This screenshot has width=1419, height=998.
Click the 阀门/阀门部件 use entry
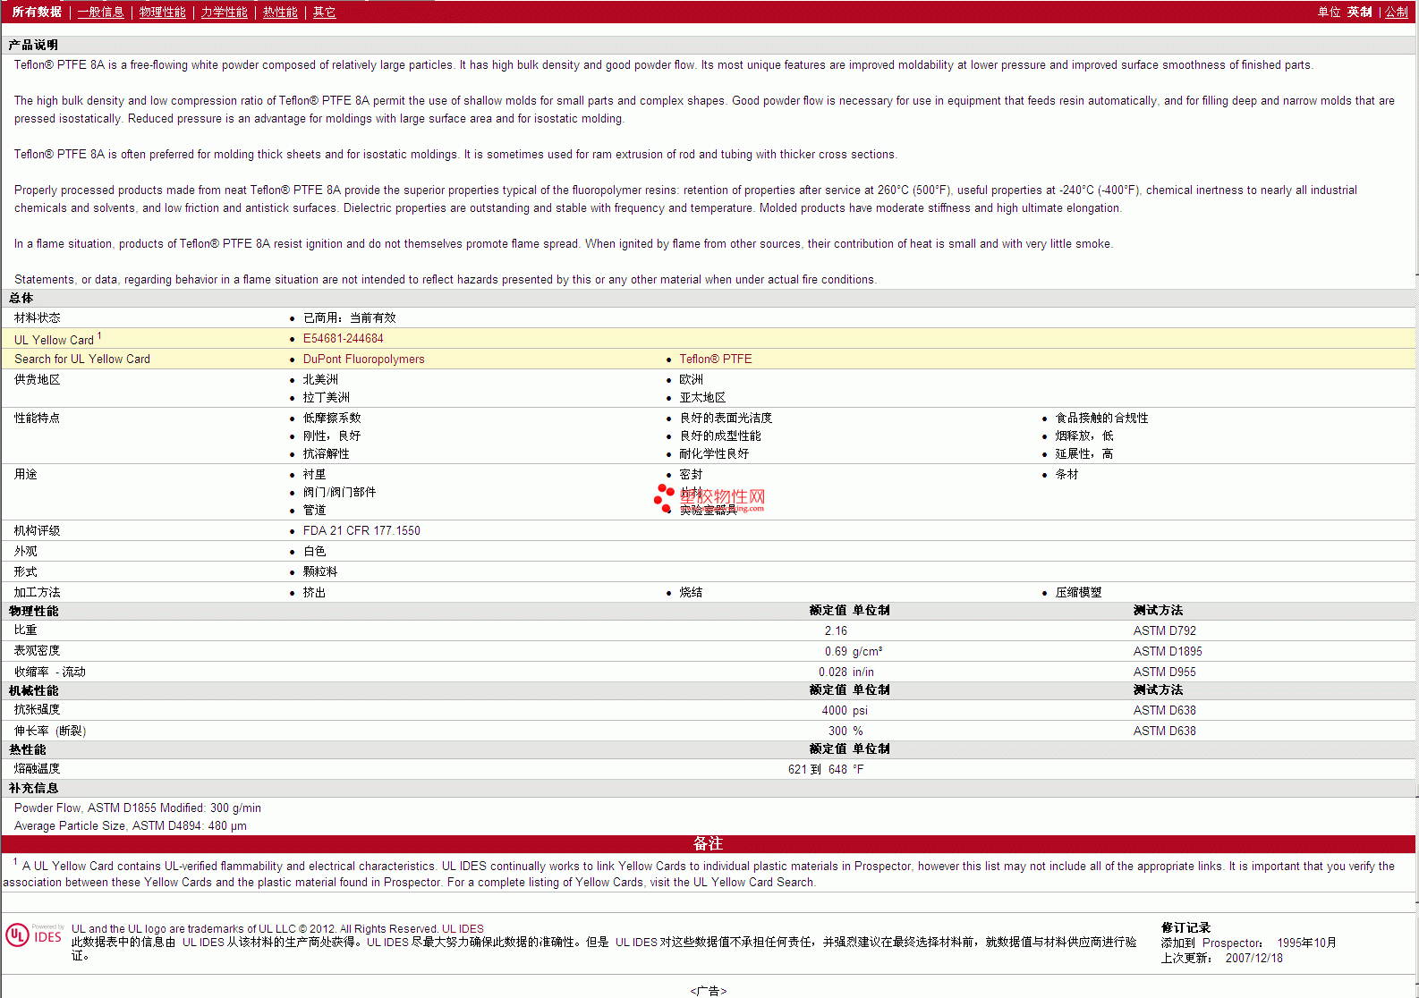340,493
